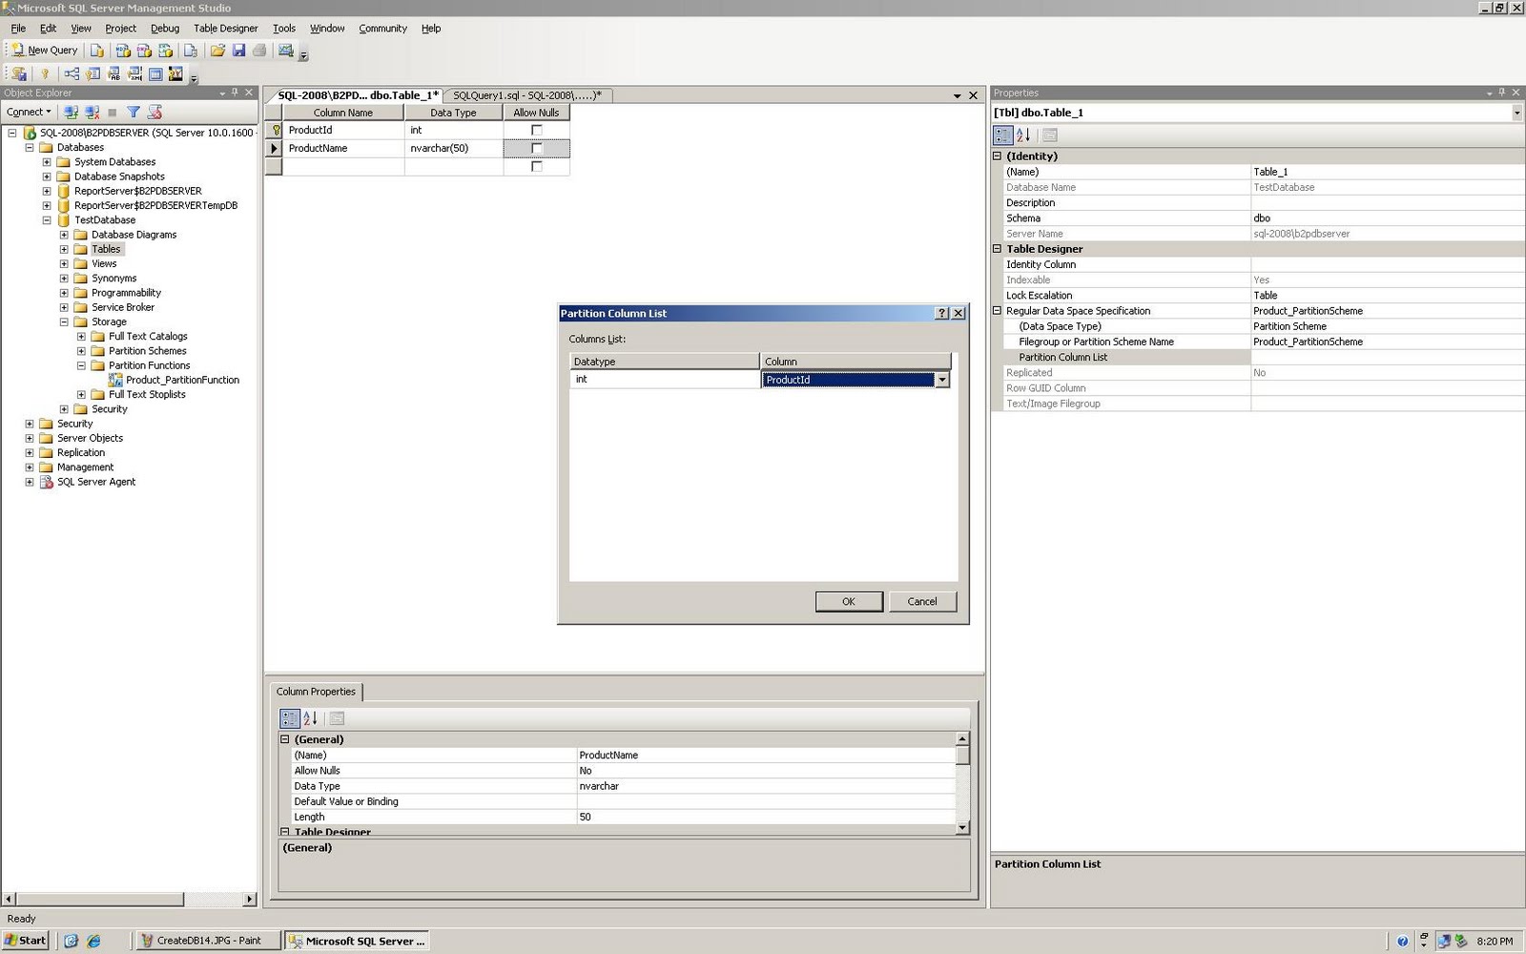
Task: Open the Tools menu
Action: pos(284,29)
